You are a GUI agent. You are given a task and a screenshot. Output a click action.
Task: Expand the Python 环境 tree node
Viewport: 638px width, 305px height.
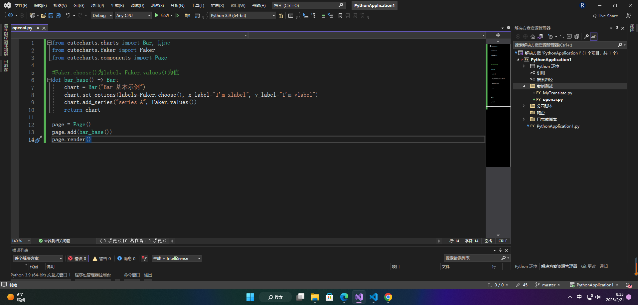pos(524,66)
